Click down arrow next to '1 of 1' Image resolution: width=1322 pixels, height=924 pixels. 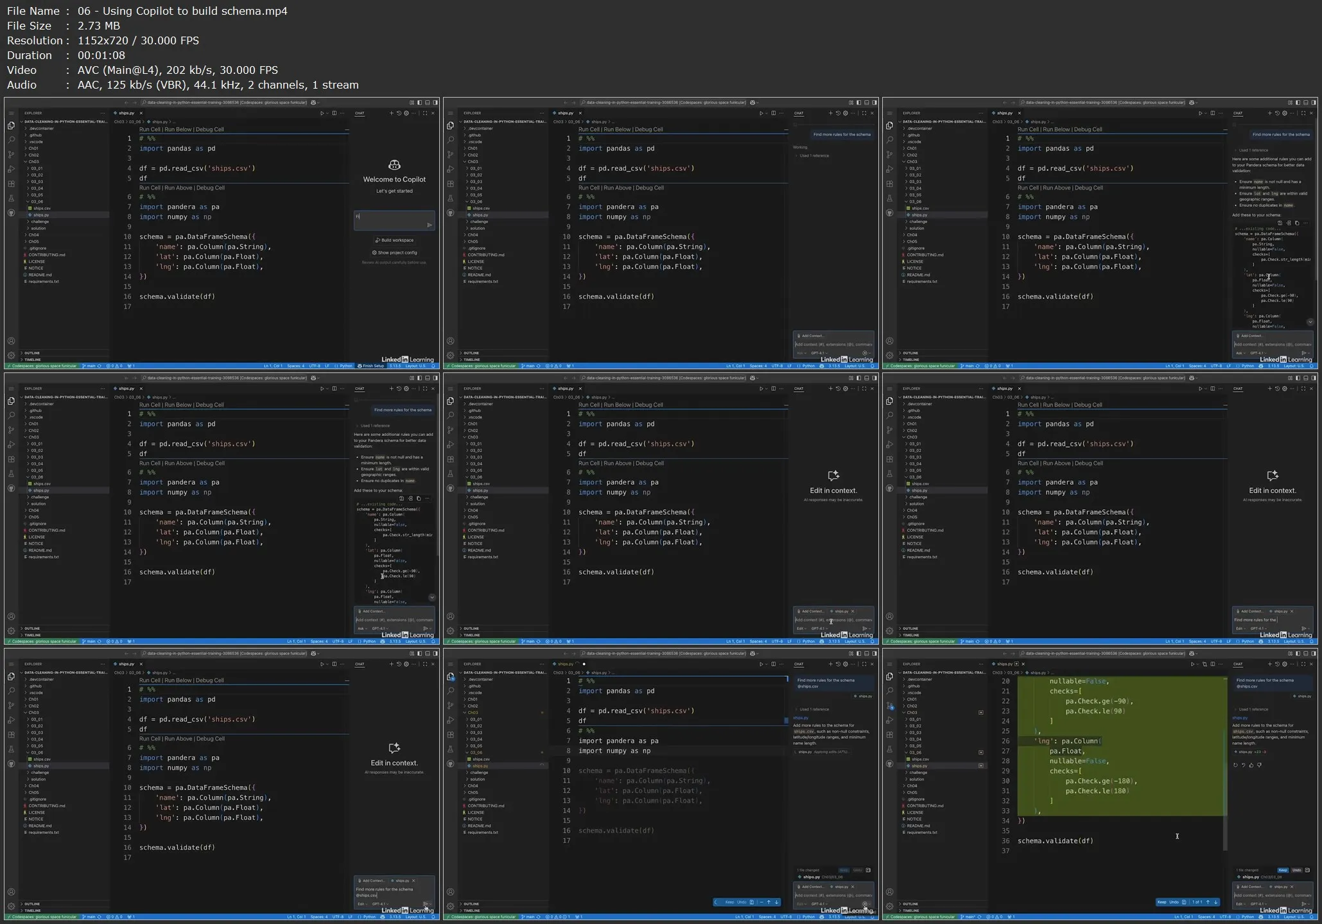point(1215,902)
